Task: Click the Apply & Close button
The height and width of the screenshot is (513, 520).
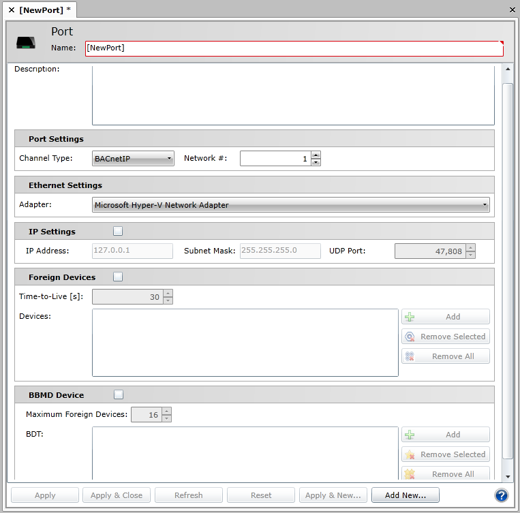Action: click(116, 495)
